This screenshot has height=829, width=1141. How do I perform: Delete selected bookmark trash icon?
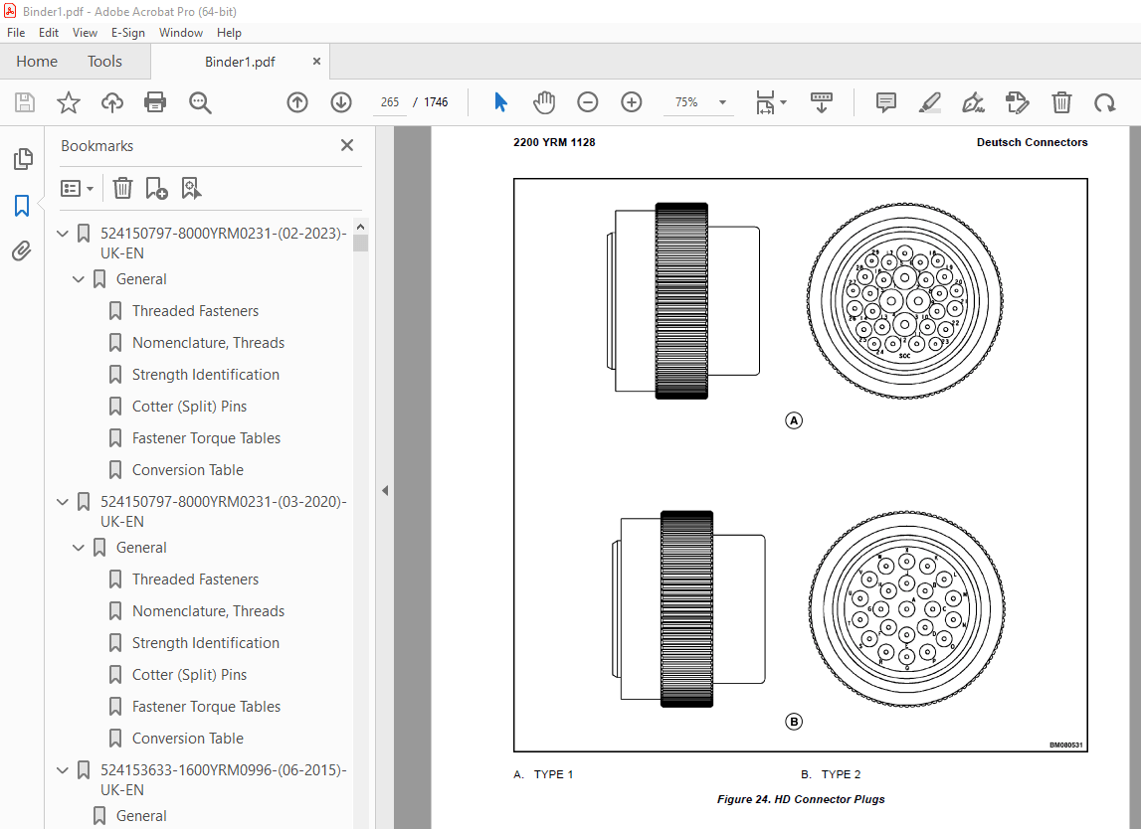point(122,188)
